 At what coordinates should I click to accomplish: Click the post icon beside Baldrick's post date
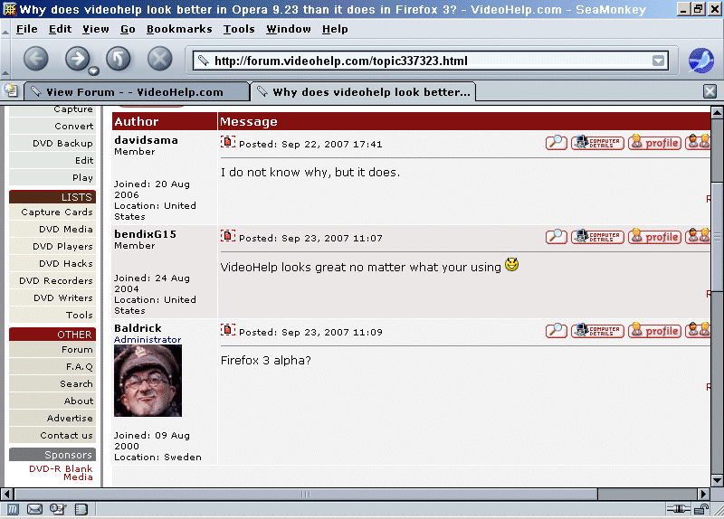click(x=228, y=330)
